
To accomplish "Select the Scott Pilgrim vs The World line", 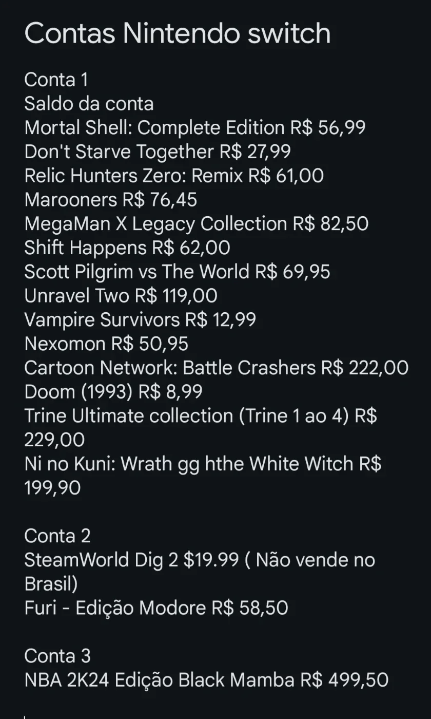I will point(177,272).
